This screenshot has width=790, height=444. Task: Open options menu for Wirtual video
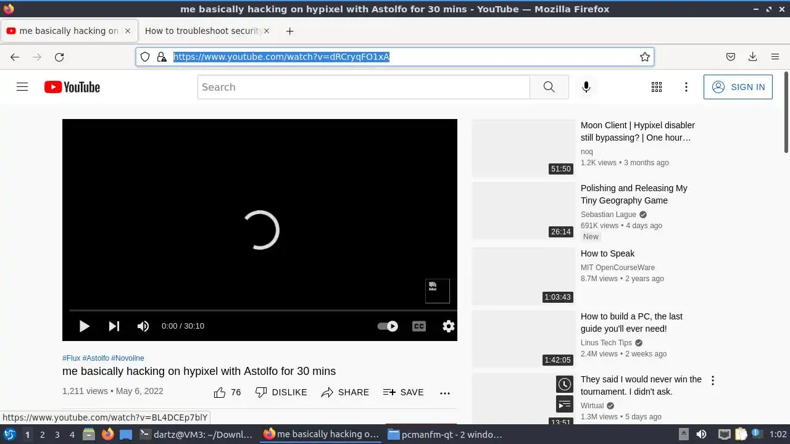pyautogui.click(x=713, y=380)
